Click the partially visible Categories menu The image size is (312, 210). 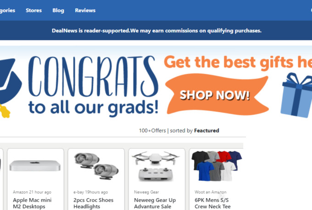click(x=7, y=11)
